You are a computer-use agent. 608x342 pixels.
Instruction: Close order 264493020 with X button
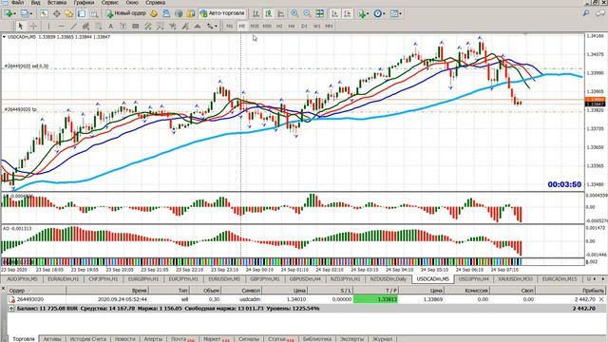tap(601, 299)
